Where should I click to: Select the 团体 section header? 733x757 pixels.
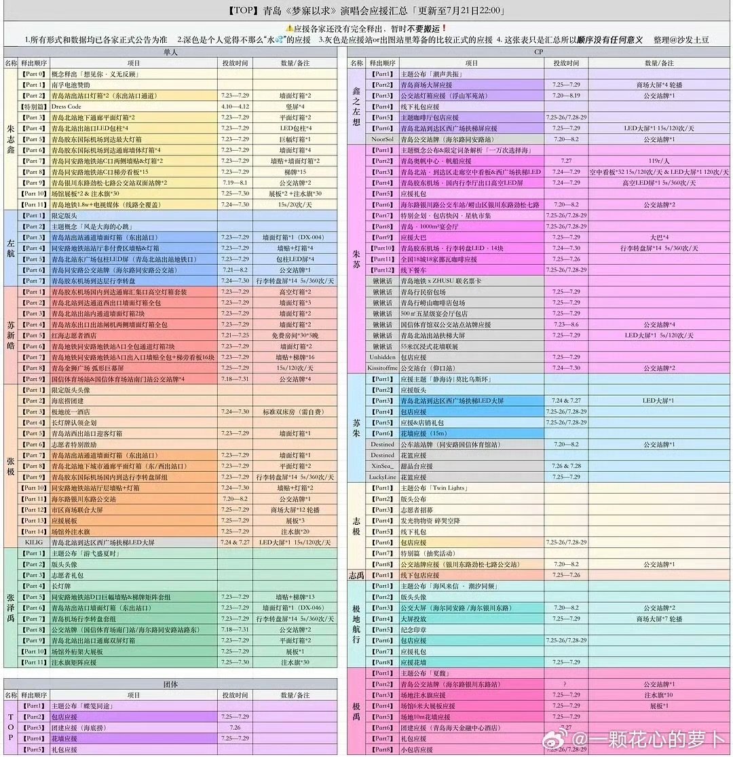[170, 684]
